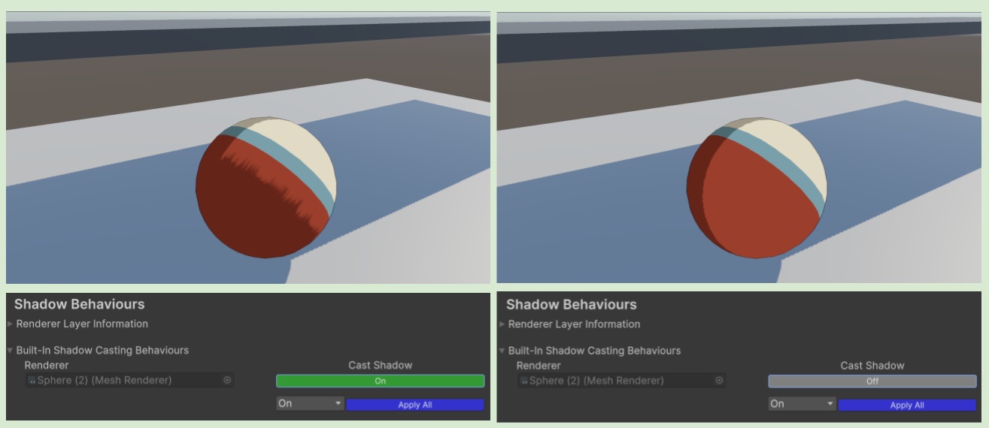989x428 pixels.
Task: Click Shadow Behaviours title in the shadow-on panel
Action: tap(79, 304)
